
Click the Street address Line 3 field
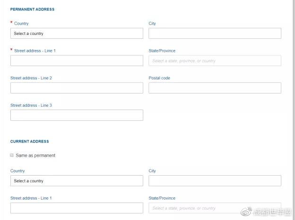77,116
